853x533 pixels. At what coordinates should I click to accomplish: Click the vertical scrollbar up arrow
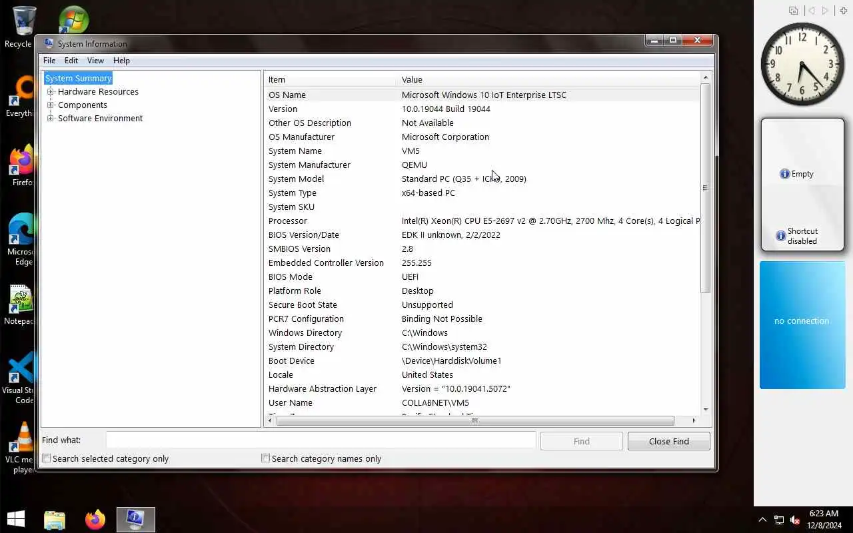pos(705,78)
